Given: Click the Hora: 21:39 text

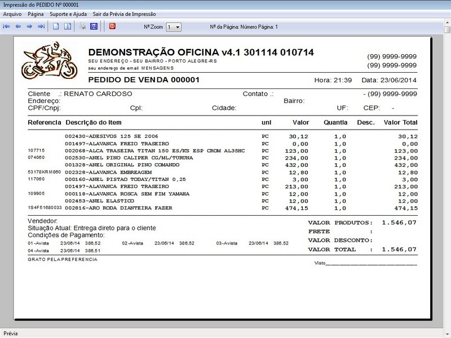Looking at the screenshot, I should pos(333,80).
